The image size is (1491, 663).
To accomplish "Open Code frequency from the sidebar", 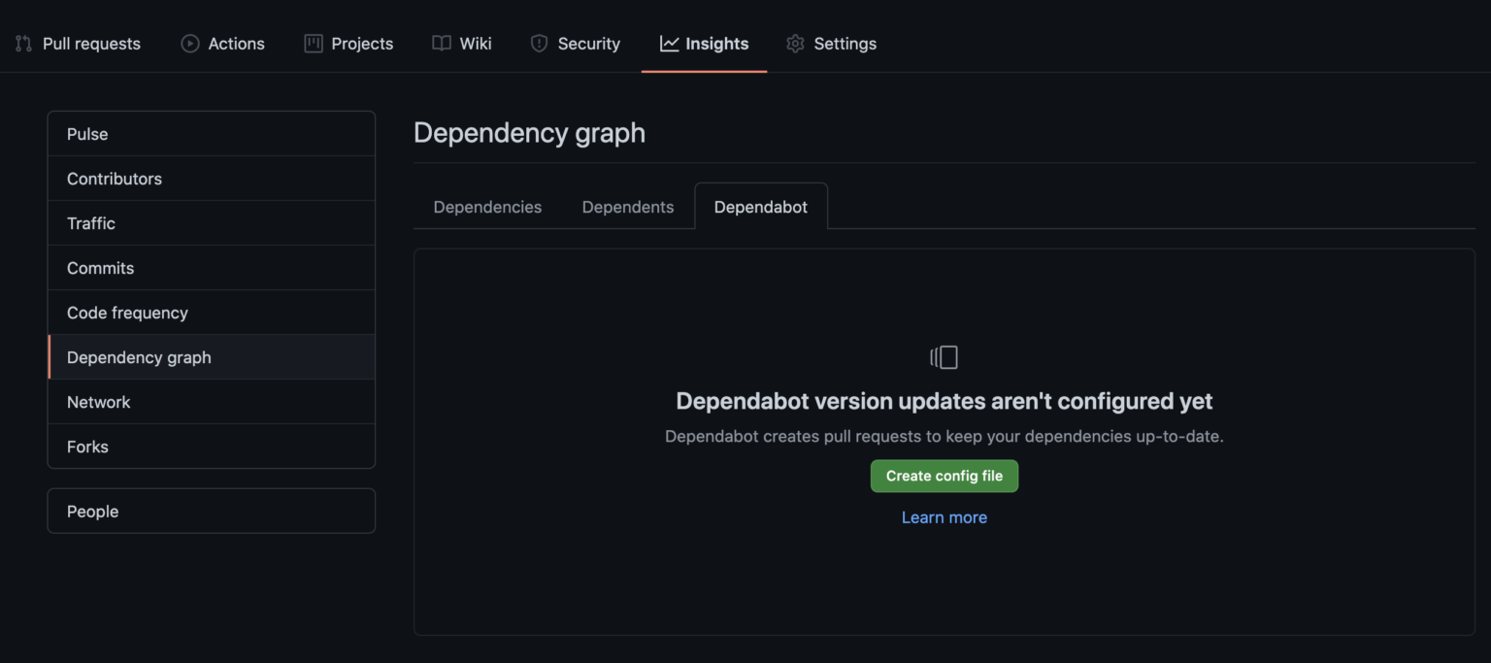I will coord(127,312).
